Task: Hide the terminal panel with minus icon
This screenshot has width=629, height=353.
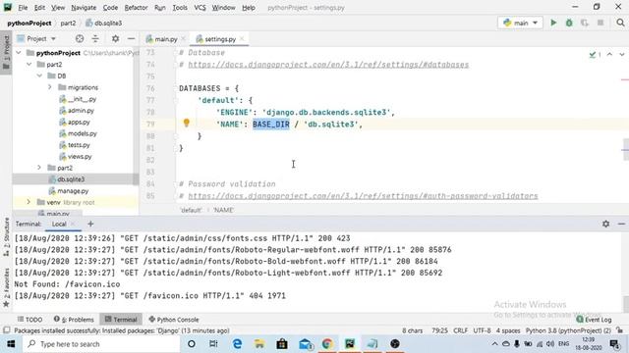Action: [x=621, y=224]
